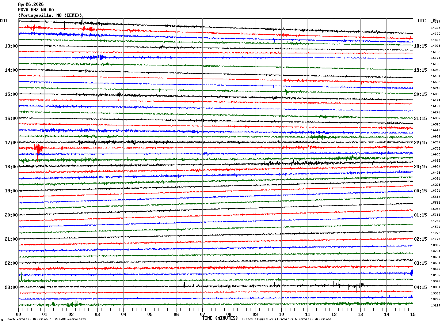This screenshot has height=324, width=442.
Task: Select the DC offset value 13227
Action: point(435,306)
